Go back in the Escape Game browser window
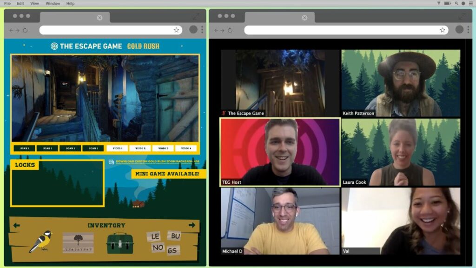Screen dimensions: 476x268 coord(11,30)
